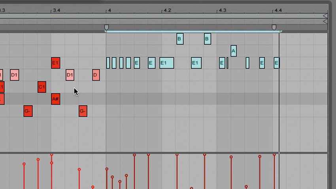
Task: Select the cyan E note left of wide E1
Action: tap(152, 63)
